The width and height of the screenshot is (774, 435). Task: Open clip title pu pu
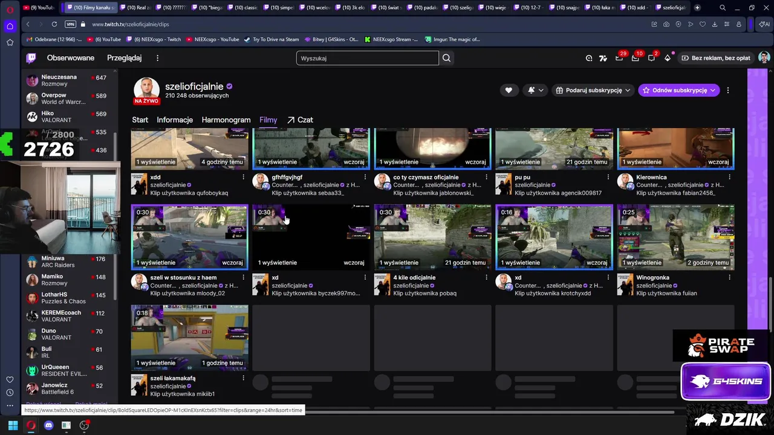coord(522,177)
